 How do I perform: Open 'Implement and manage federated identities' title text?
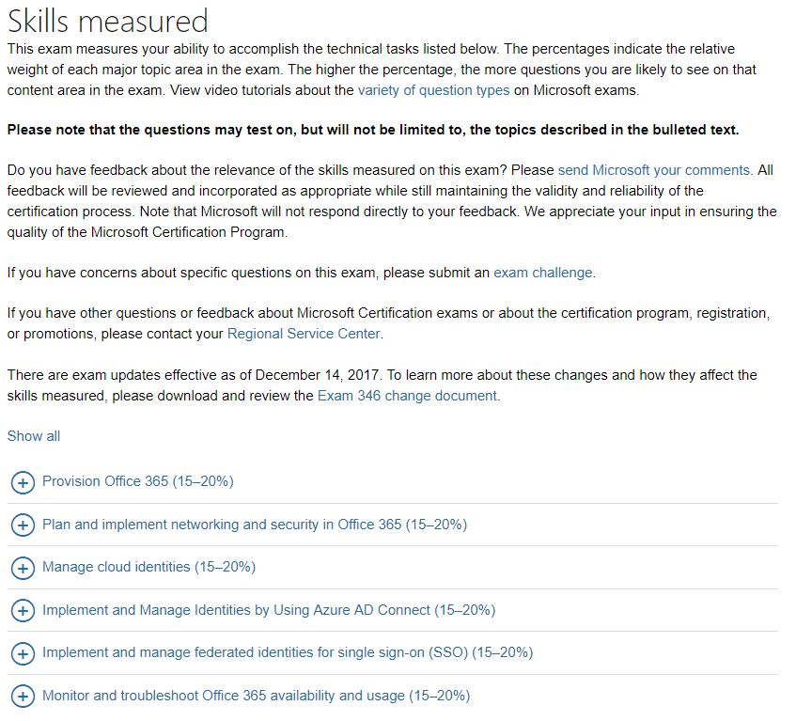click(288, 652)
